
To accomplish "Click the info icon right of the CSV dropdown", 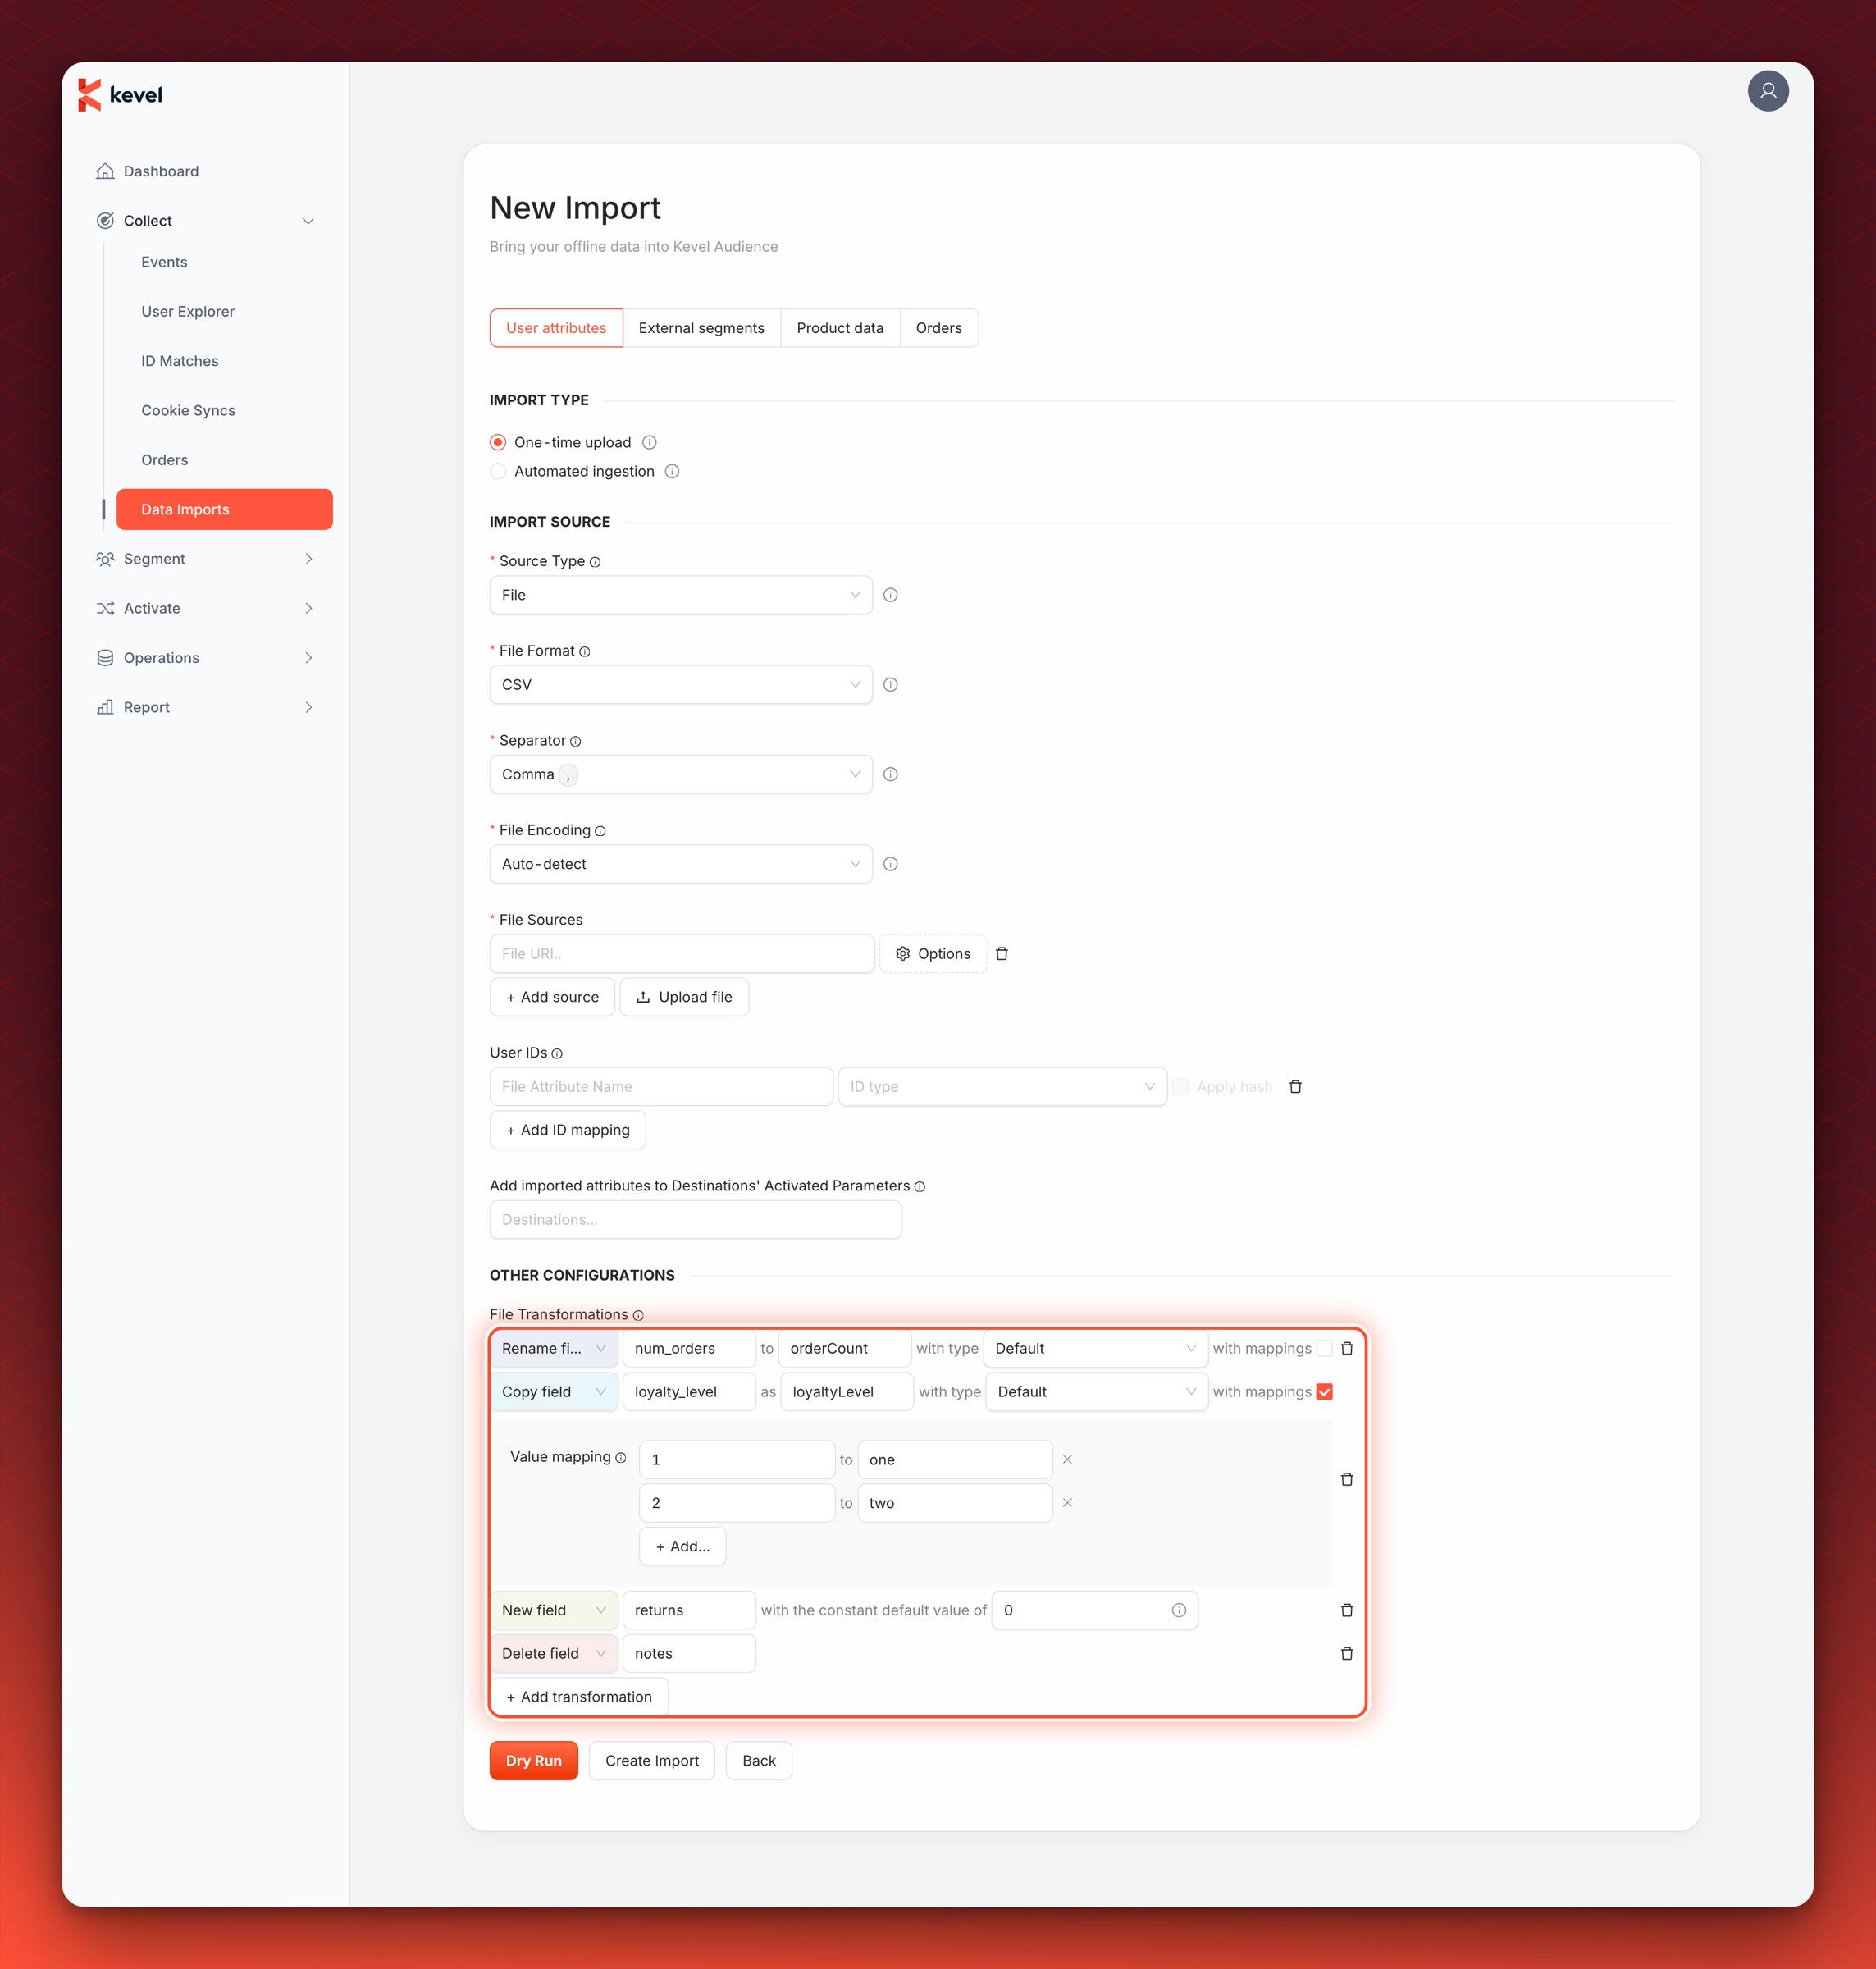I will coord(890,685).
